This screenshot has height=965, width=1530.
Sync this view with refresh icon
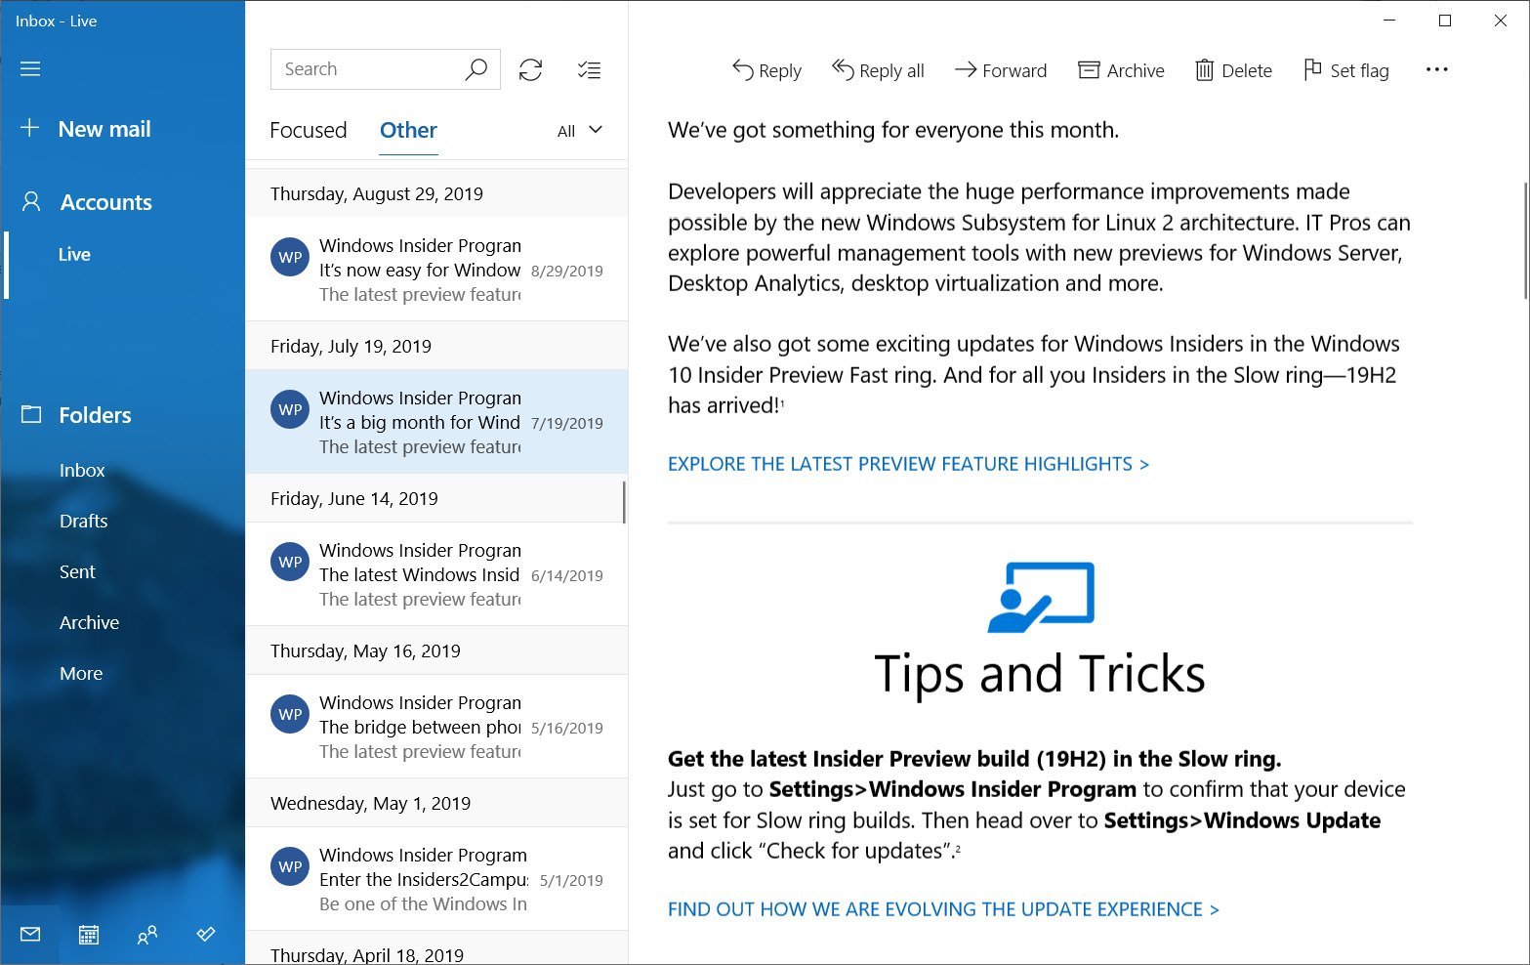[530, 69]
